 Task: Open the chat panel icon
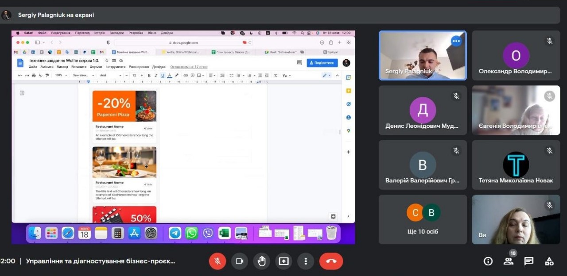529,261
